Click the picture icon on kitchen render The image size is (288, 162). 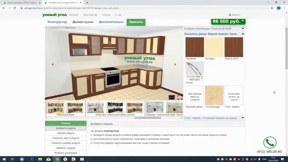172,97
